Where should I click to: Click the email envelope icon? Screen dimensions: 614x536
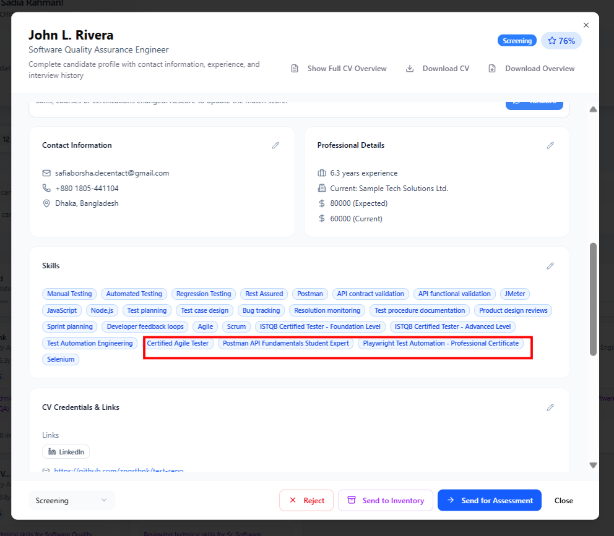click(46, 173)
